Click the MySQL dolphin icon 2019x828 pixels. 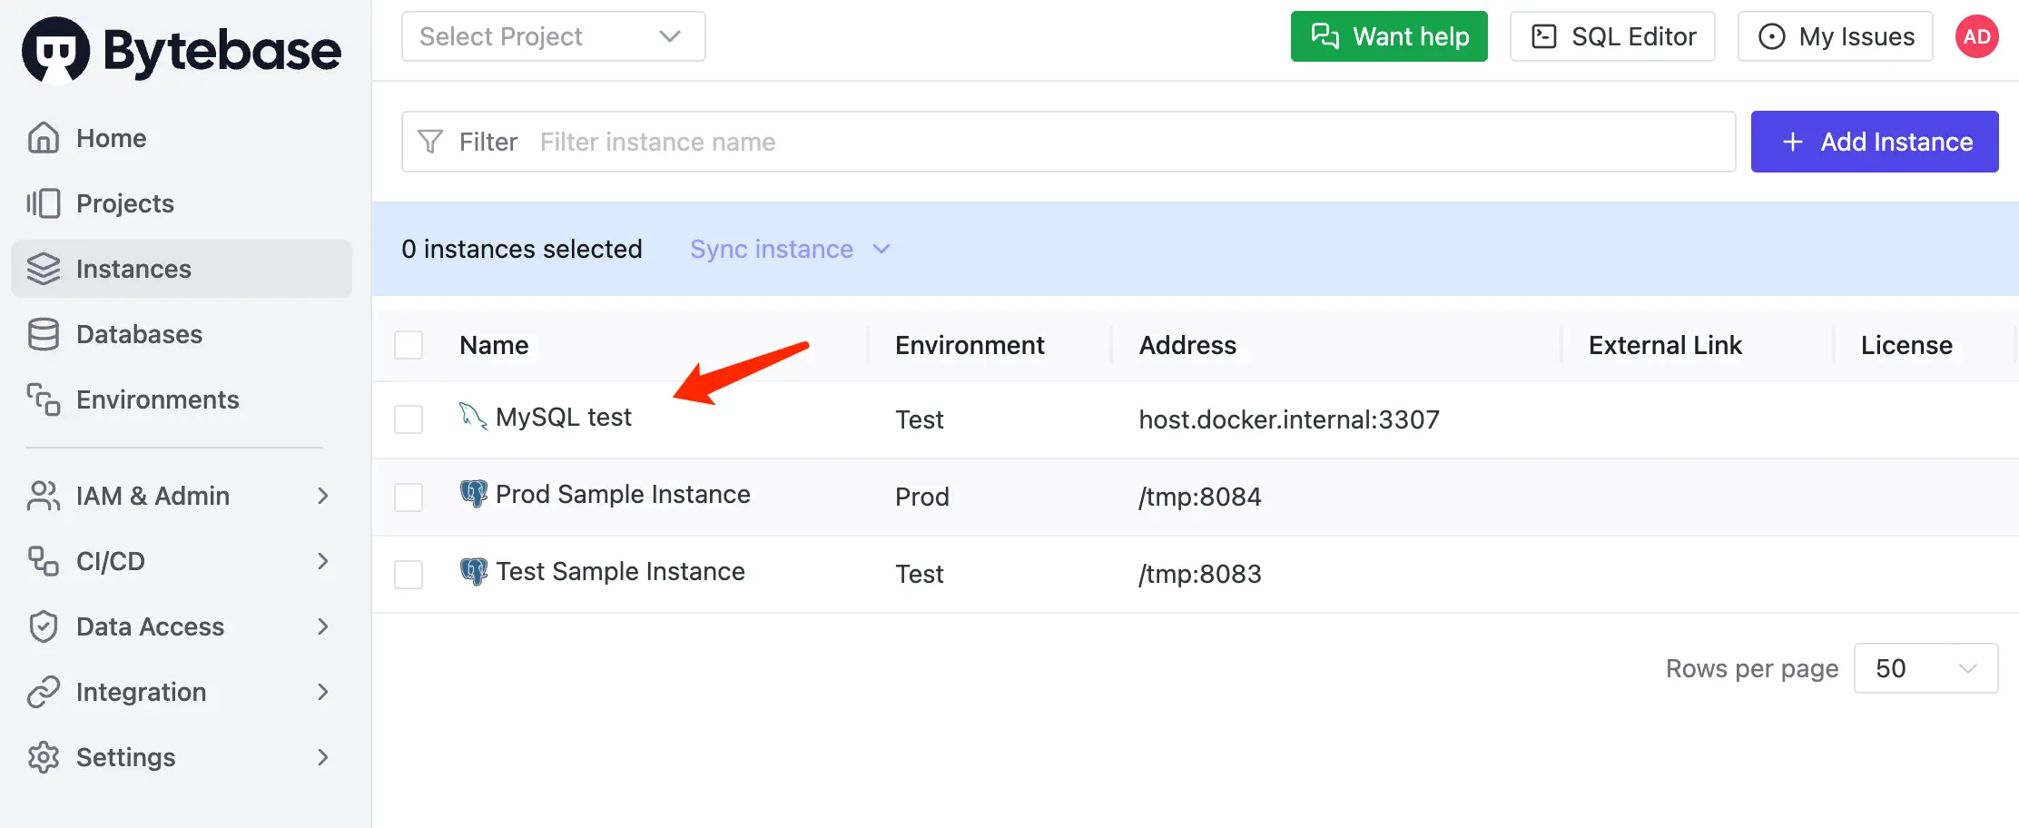pos(473,417)
